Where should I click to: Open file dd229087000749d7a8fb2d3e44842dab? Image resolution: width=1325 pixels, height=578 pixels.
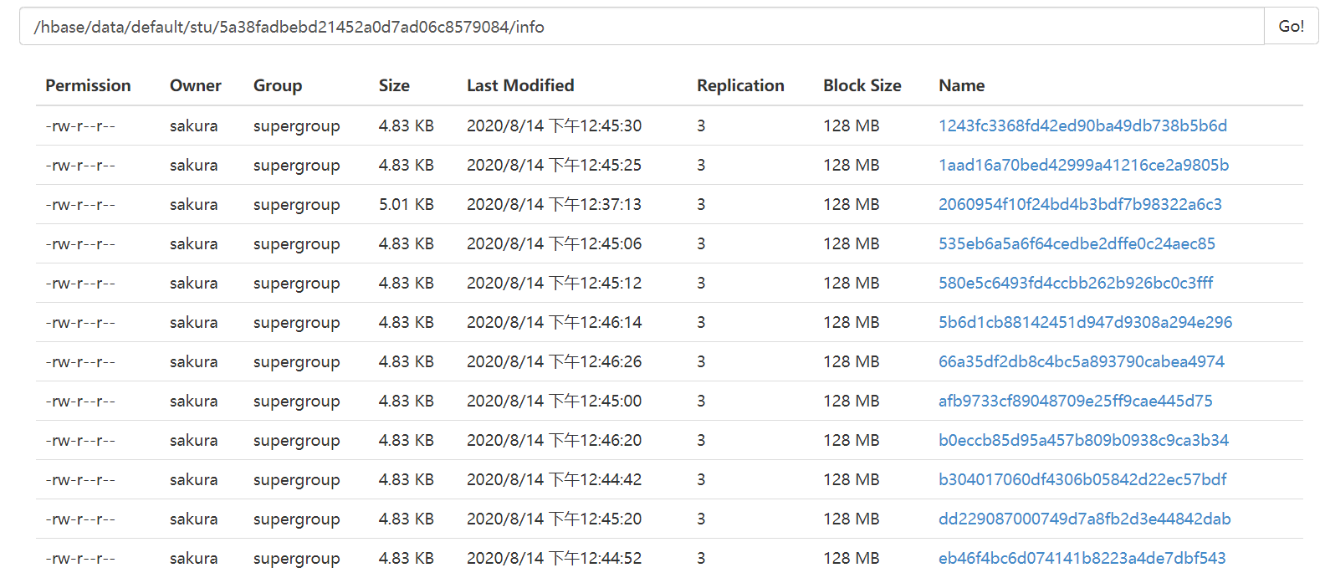1084,519
